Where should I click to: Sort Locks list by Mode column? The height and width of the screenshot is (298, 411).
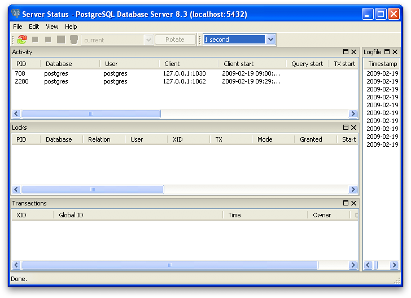coord(264,139)
